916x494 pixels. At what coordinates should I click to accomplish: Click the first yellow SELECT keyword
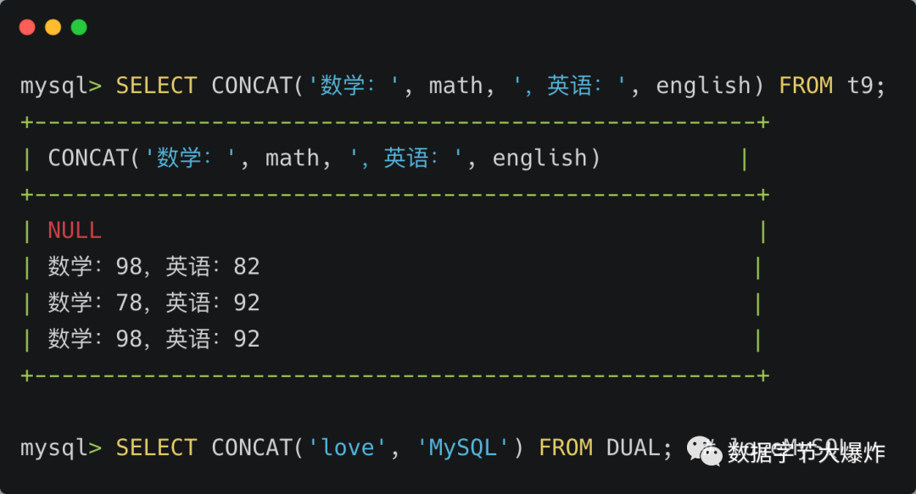coord(156,86)
